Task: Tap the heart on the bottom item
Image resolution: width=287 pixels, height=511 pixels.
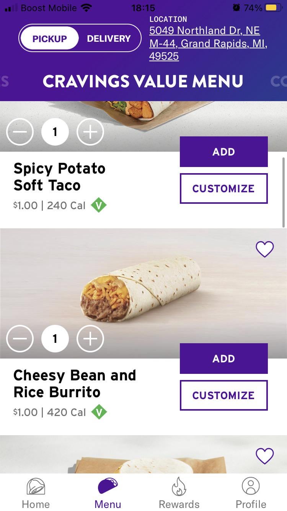Action: coord(265,456)
